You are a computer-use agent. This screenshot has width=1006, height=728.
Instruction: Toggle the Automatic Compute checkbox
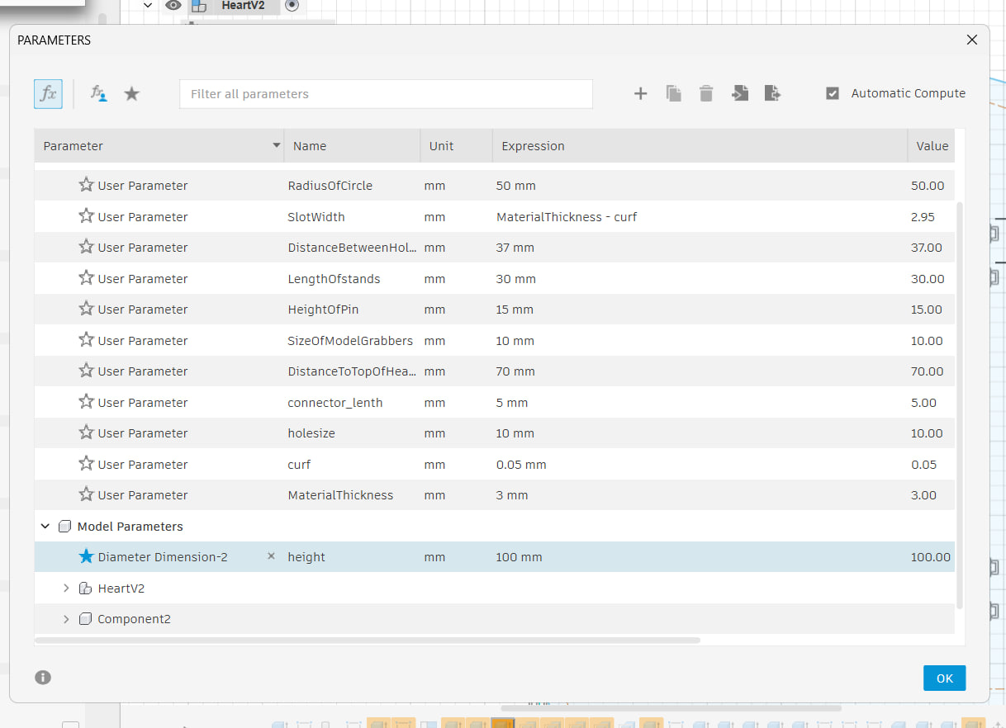(833, 93)
